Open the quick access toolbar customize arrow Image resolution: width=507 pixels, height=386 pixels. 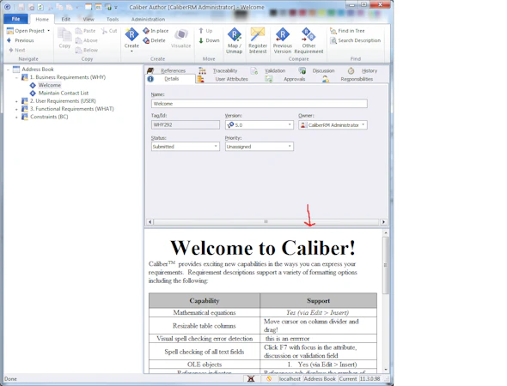(x=116, y=7)
